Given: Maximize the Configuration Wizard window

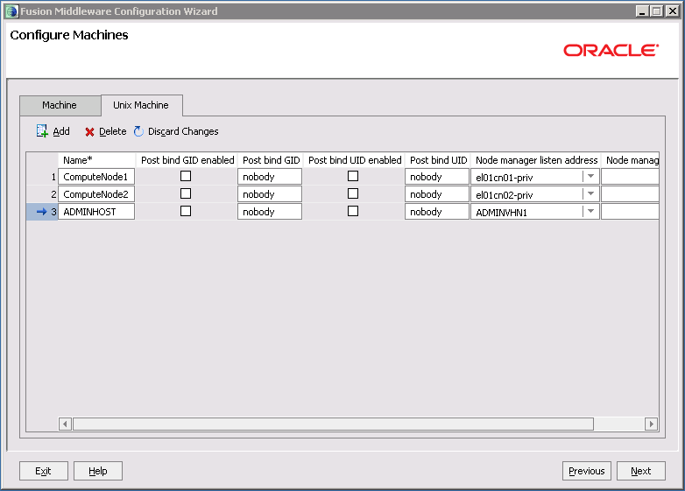Looking at the screenshot, I should (x=657, y=11).
